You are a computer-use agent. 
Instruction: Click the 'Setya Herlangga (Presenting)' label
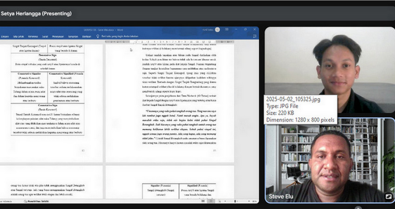(x=36, y=13)
